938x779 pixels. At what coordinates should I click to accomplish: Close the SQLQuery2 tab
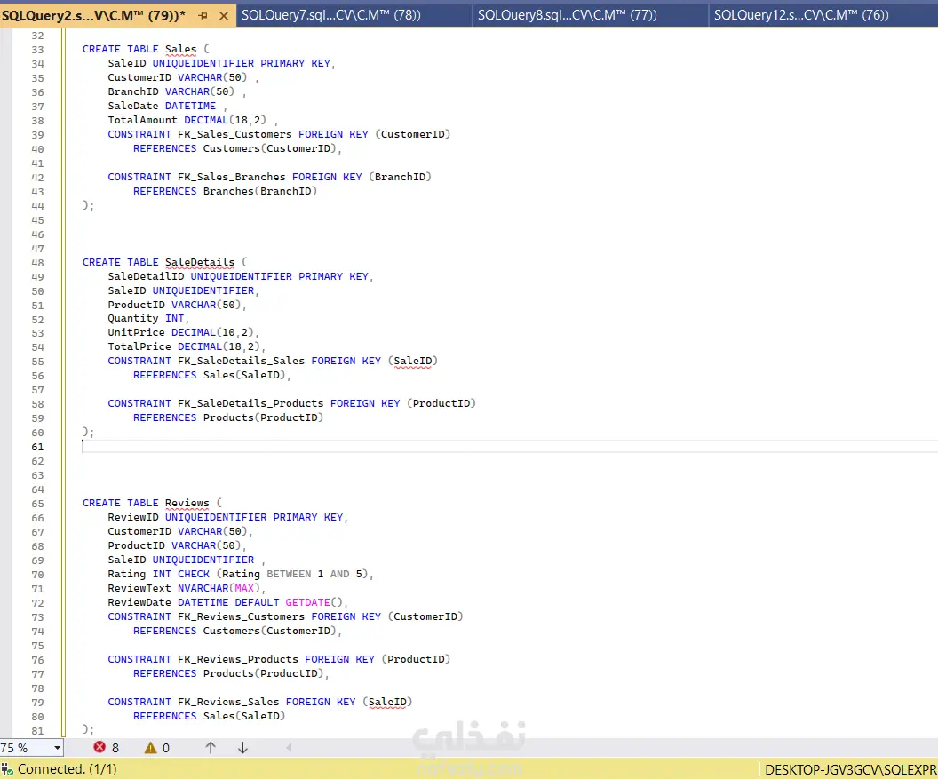(222, 15)
